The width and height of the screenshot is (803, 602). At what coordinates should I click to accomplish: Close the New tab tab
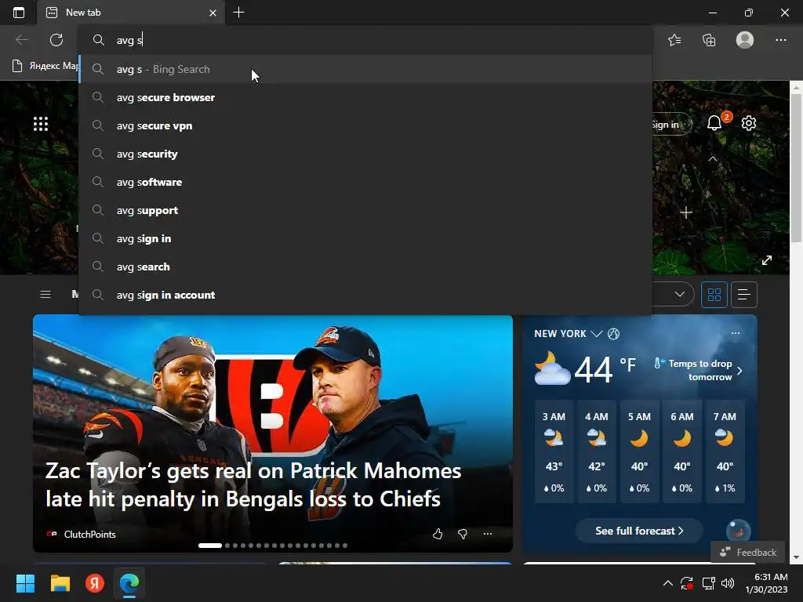coord(213,13)
